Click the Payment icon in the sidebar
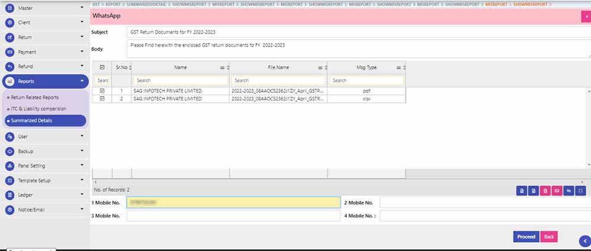The width and height of the screenshot is (591, 251). pyautogui.click(x=9, y=52)
